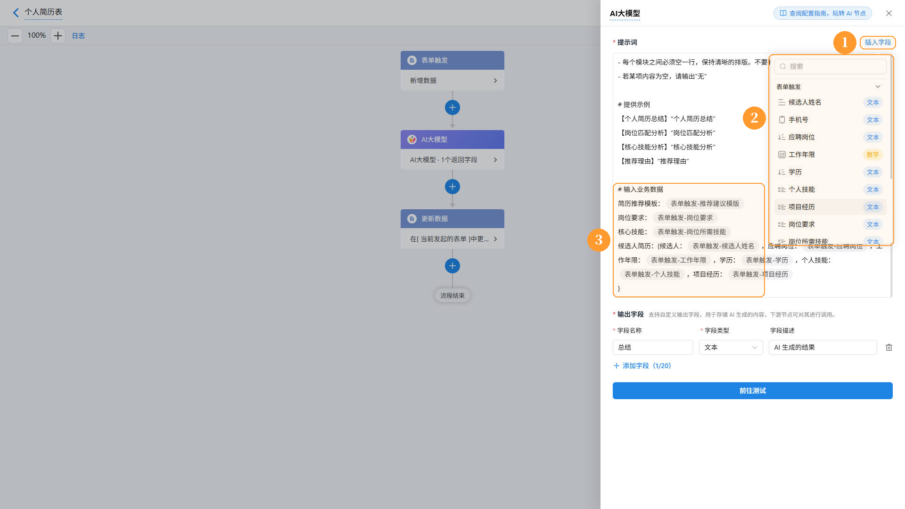Open the AI大模型 · 1个返回字段 node row
Image resolution: width=905 pixels, height=509 pixels.
452,160
